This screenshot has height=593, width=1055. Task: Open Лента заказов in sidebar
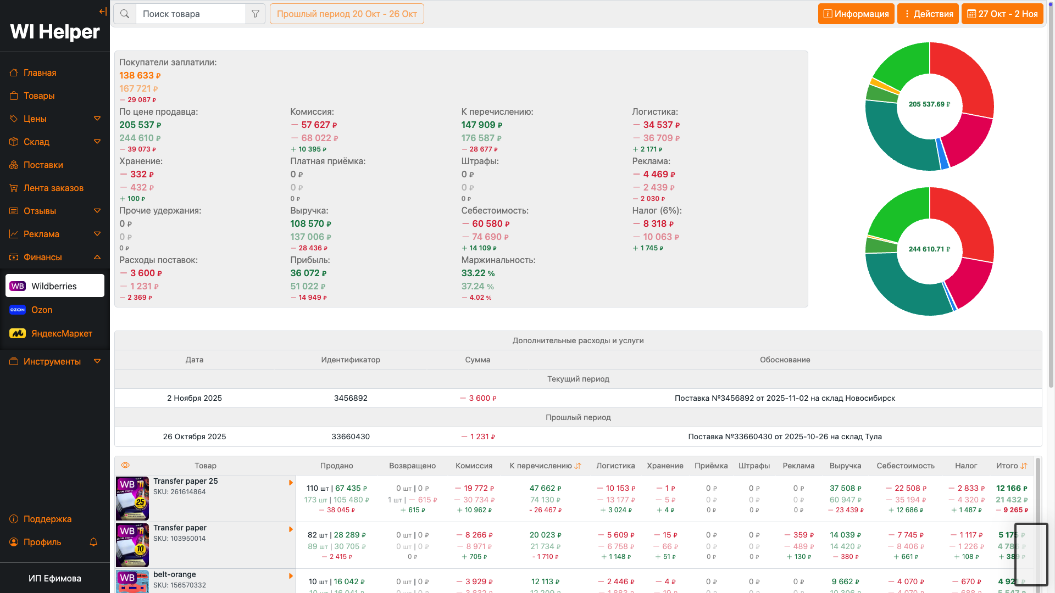(53, 188)
